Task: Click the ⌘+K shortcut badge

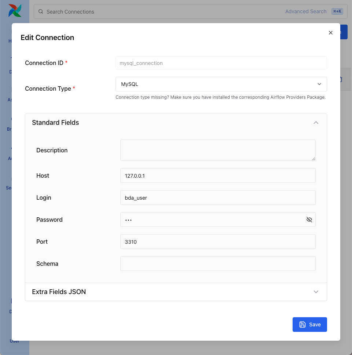Action: (x=337, y=11)
